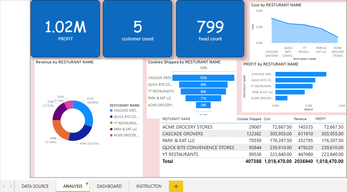This screenshot has width=347, height=192.
Task: Select the 479K dark blue donut slice
Action: 81,134
